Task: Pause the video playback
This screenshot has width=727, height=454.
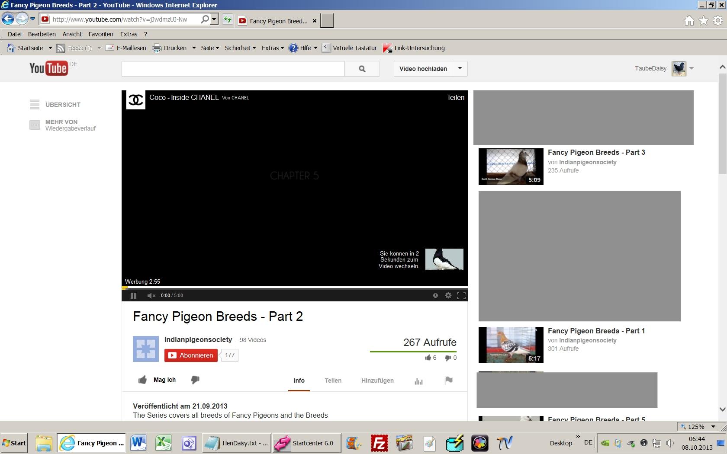Action: coord(133,295)
